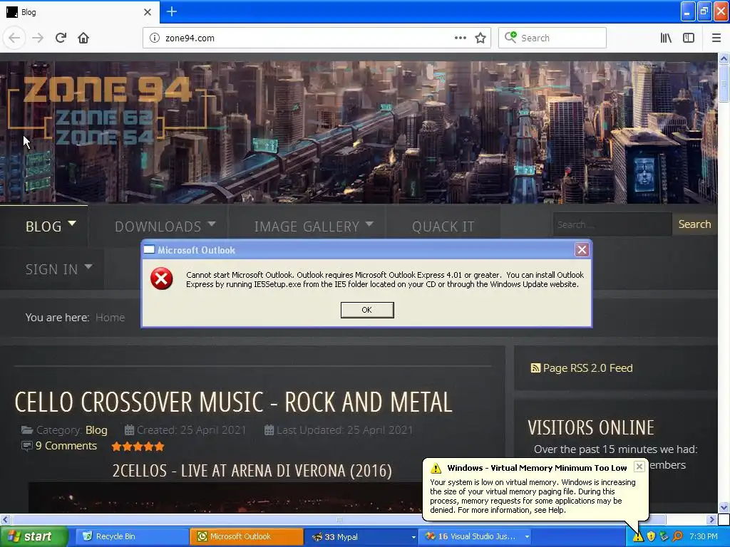Viewport: 730px width, 547px height.
Task: Click the VISITORS ONLINE heading
Action: pos(591,427)
